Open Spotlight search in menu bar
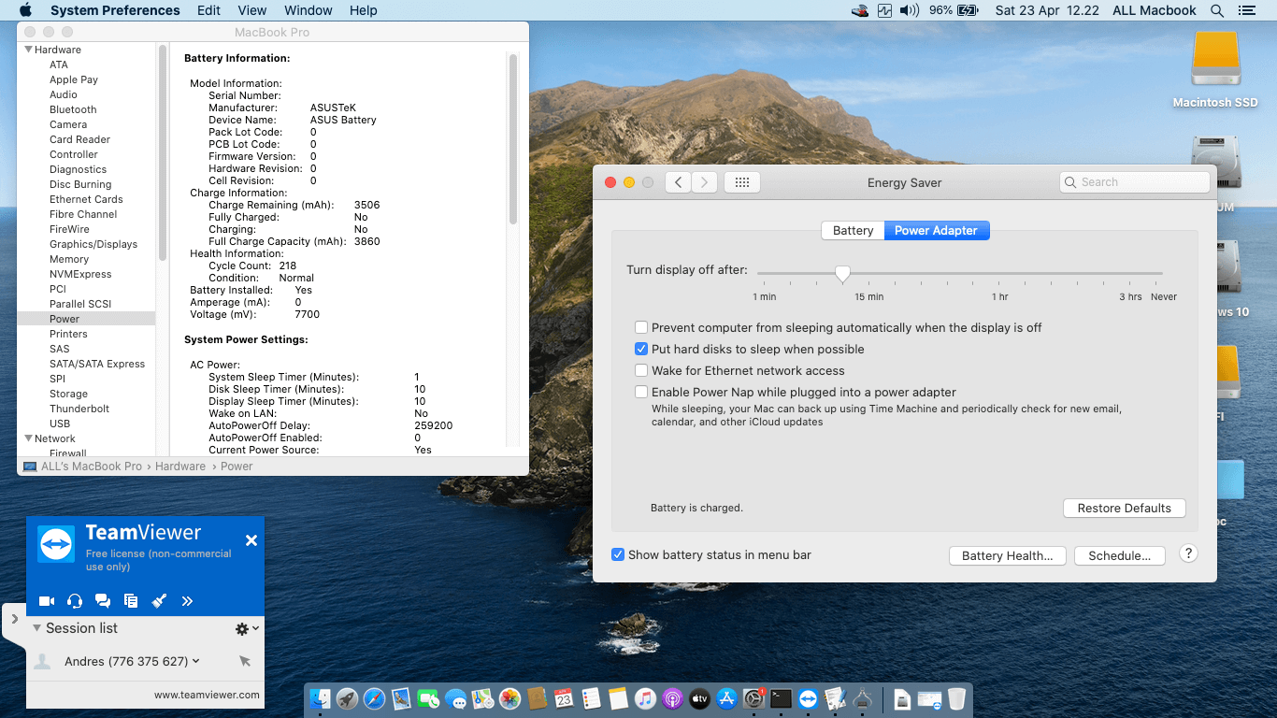Screen dimensions: 1277x718 [x=1216, y=10]
